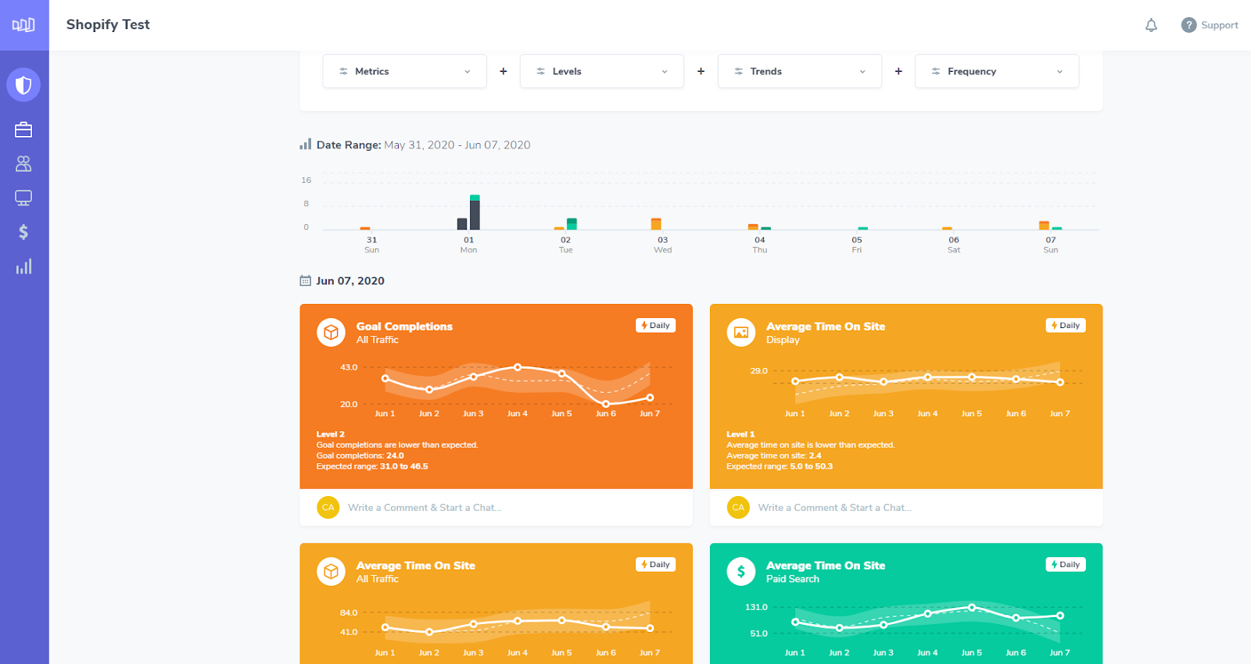This screenshot has width=1251, height=664.
Task: Click the app logo at top-left
Action: tap(23, 25)
